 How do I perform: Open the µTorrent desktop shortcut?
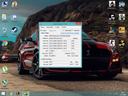click(5, 70)
